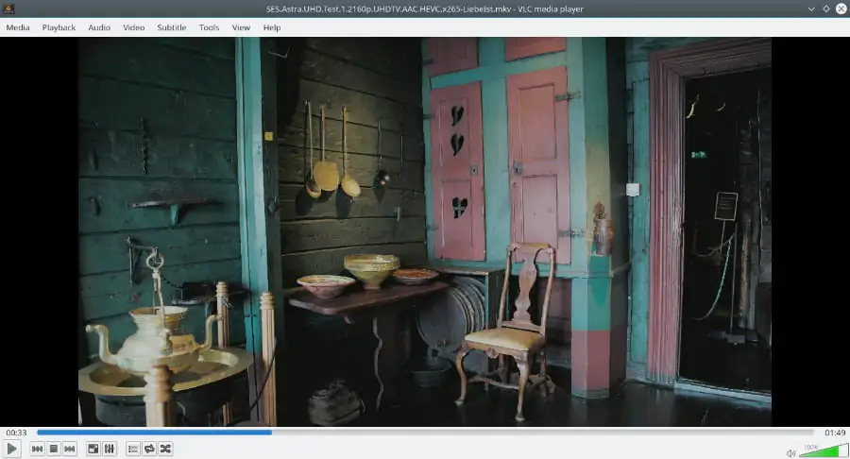Image resolution: width=850 pixels, height=459 pixels.
Task: Toggle random shuffle playback
Action: [165, 449]
